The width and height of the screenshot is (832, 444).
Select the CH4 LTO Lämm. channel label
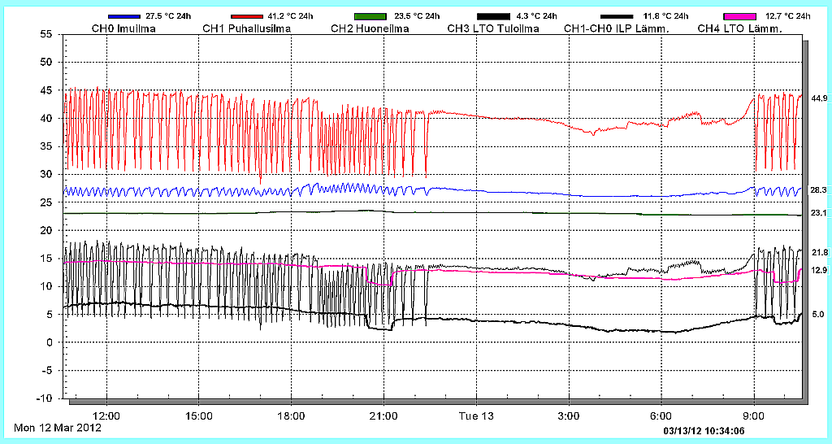click(739, 29)
